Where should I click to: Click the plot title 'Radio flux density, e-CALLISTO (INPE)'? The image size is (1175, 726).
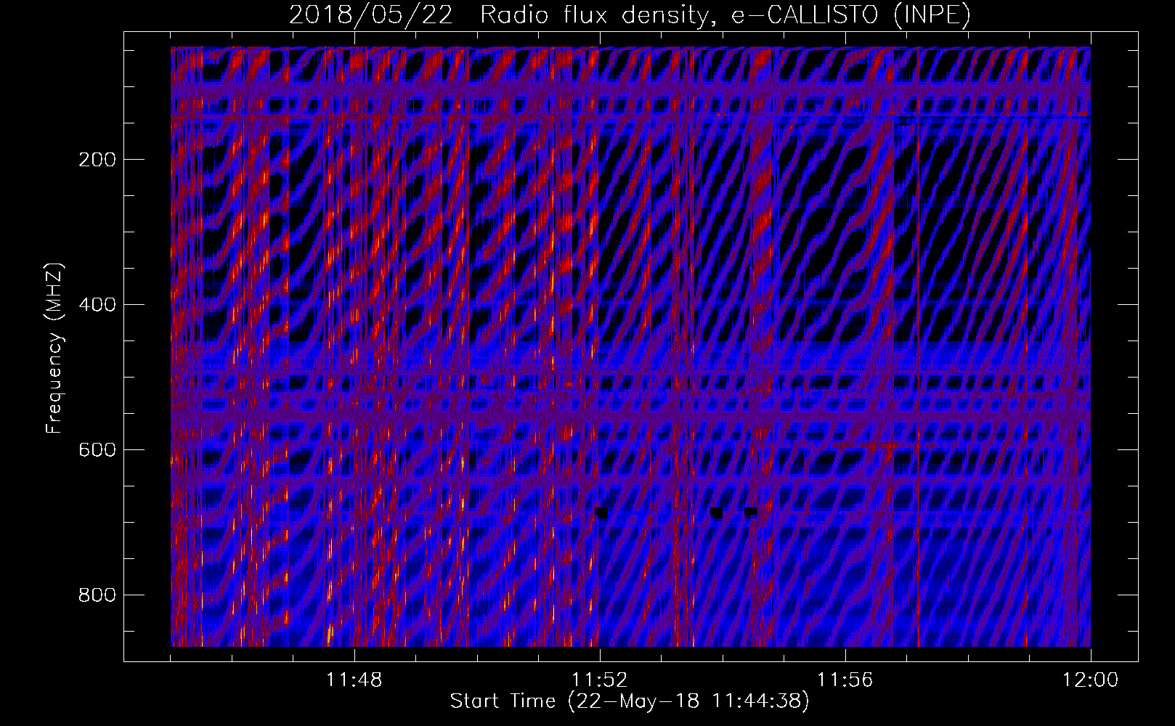725,15
